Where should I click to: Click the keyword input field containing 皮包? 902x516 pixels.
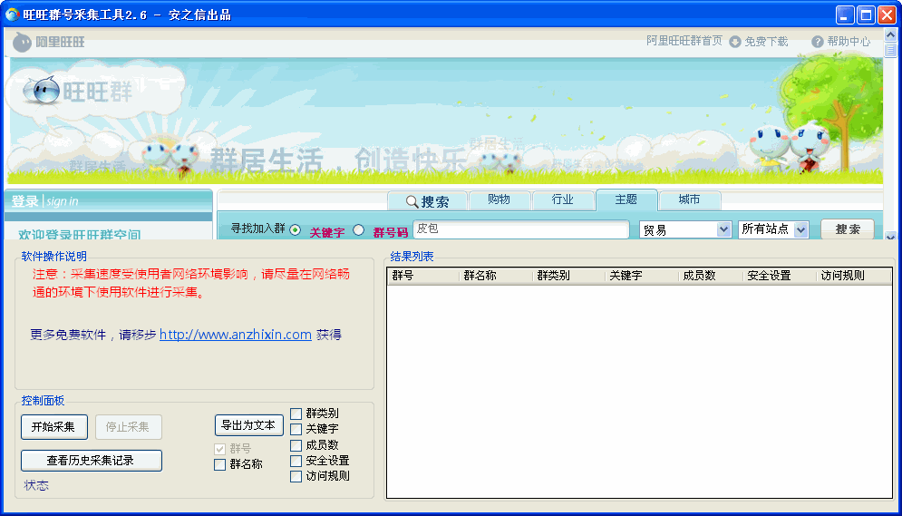tap(521, 229)
